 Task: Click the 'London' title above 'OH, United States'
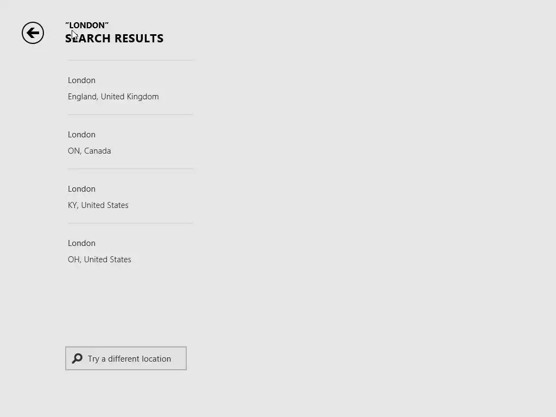[81, 243]
